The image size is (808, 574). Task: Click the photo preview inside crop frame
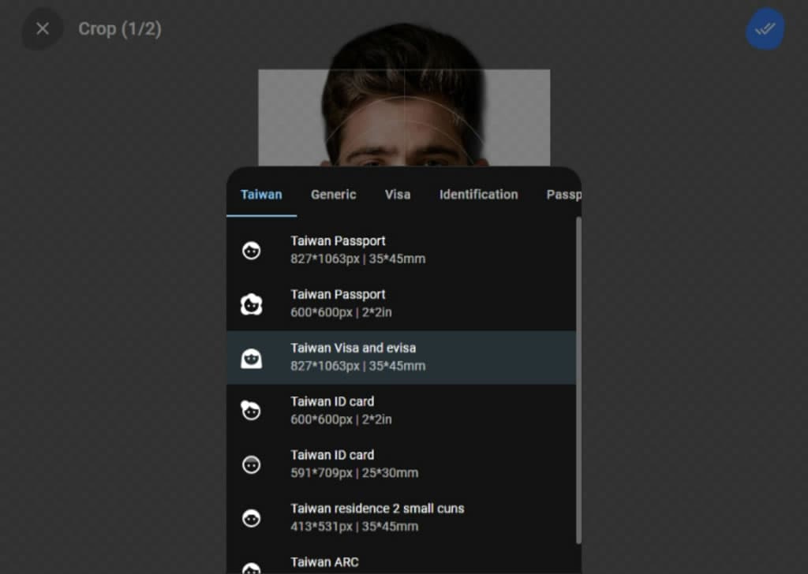click(404, 118)
